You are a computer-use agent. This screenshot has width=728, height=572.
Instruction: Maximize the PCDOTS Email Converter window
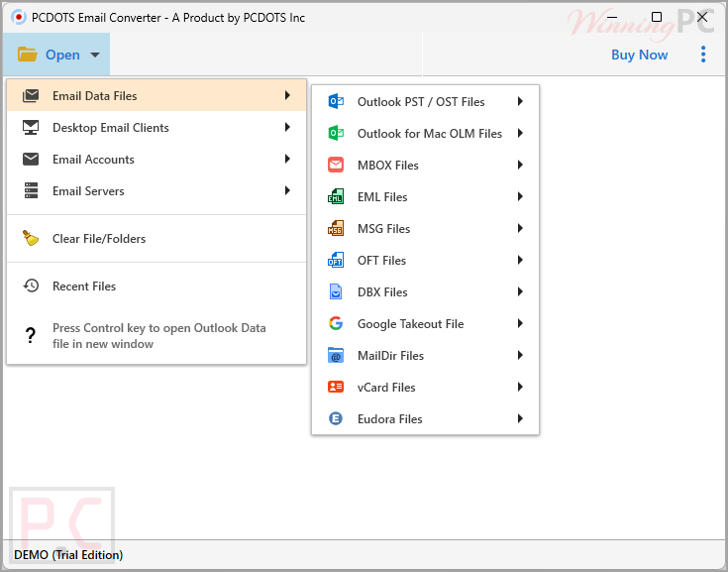coord(657,17)
